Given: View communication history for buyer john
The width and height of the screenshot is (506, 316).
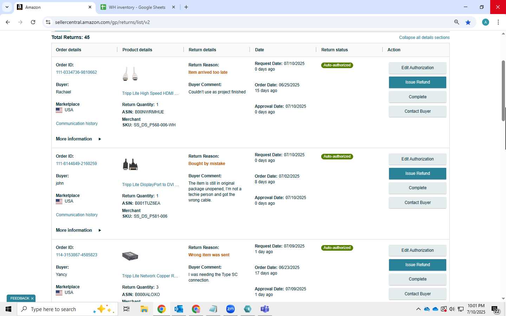Looking at the screenshot, I should tap(77, 215).
